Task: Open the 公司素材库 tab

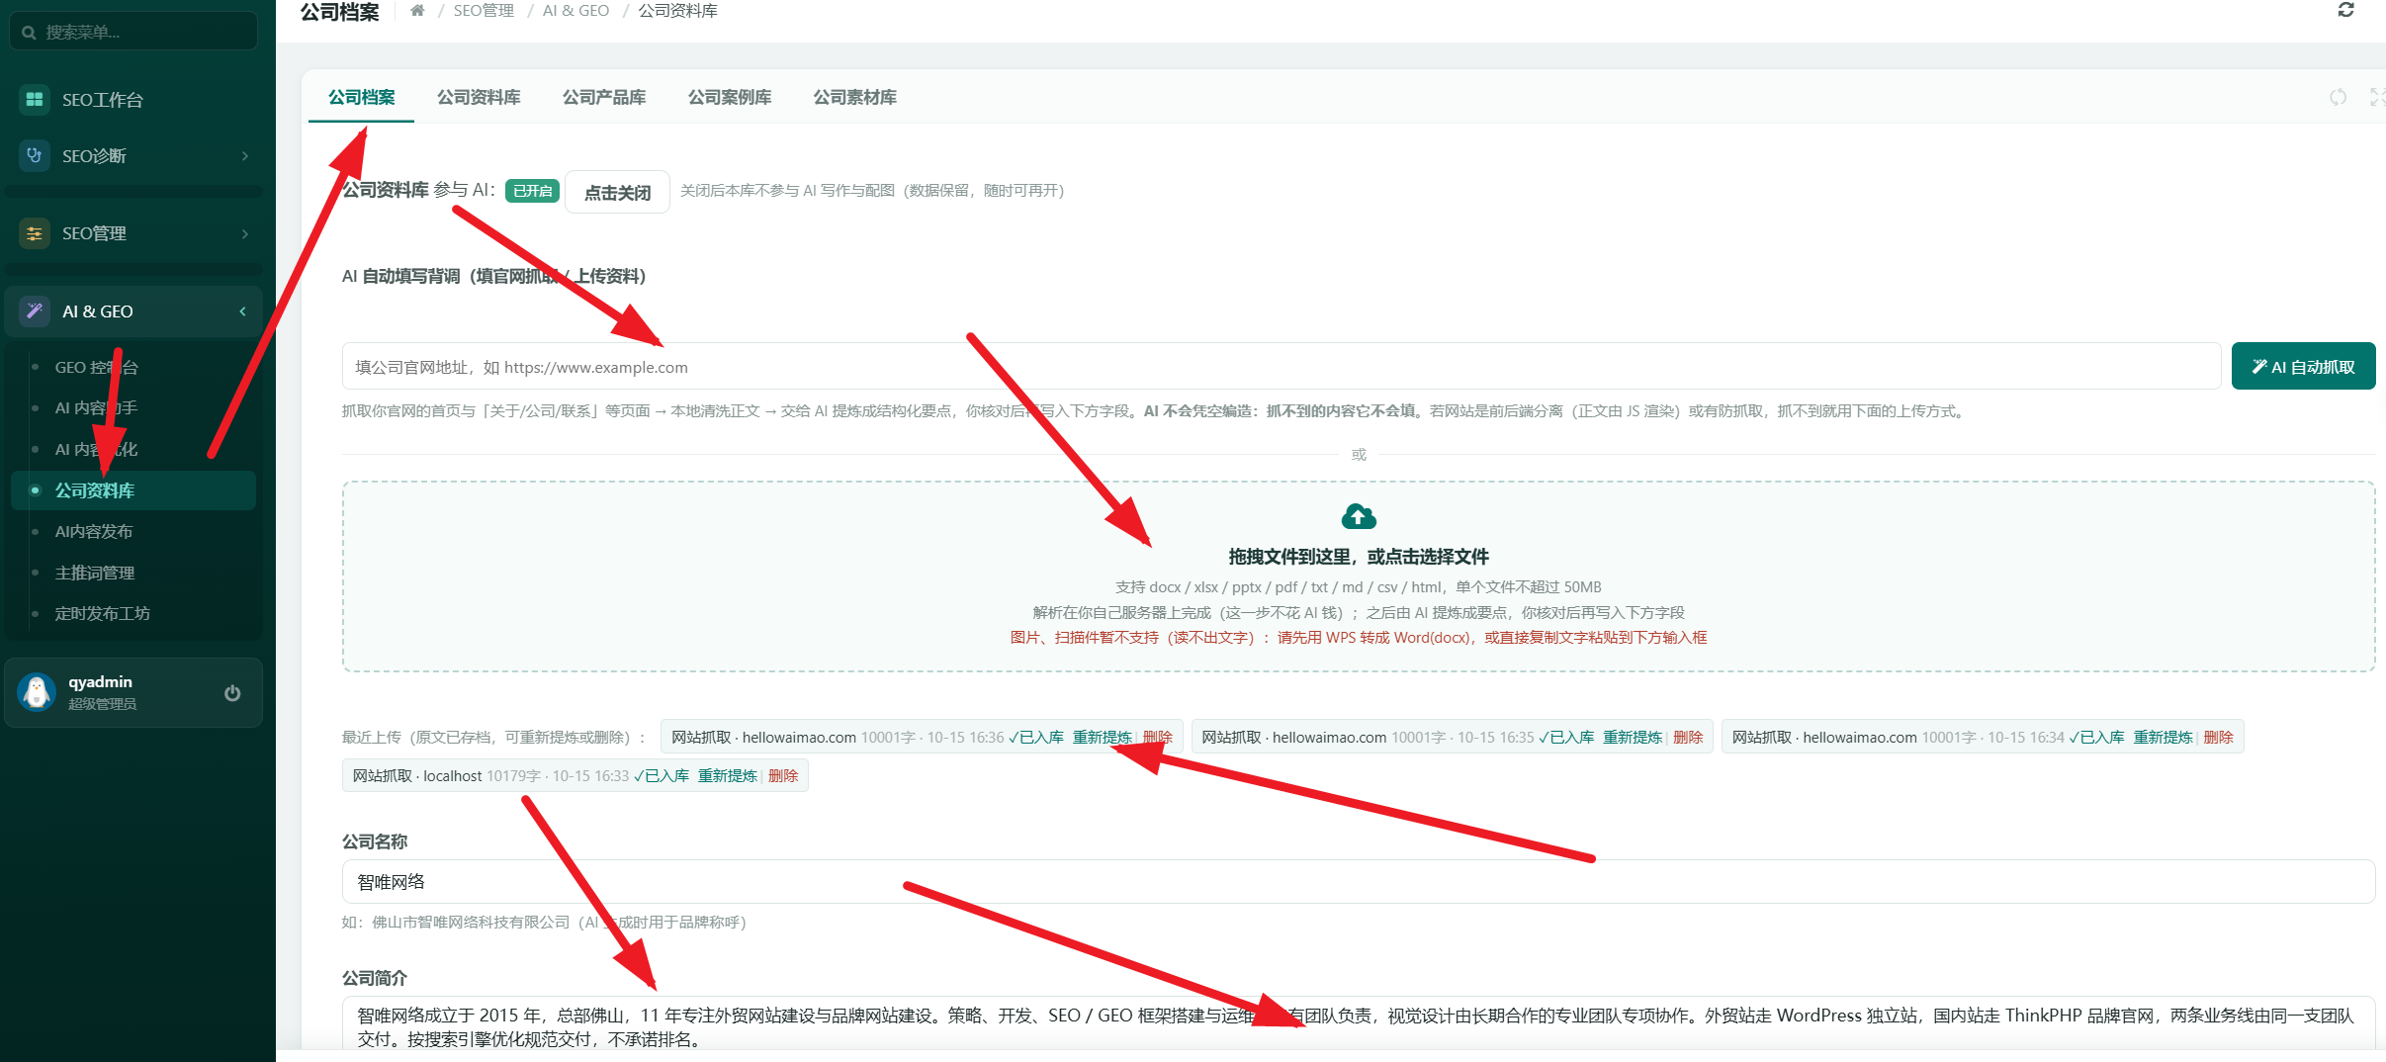Action: coord(854,97)
